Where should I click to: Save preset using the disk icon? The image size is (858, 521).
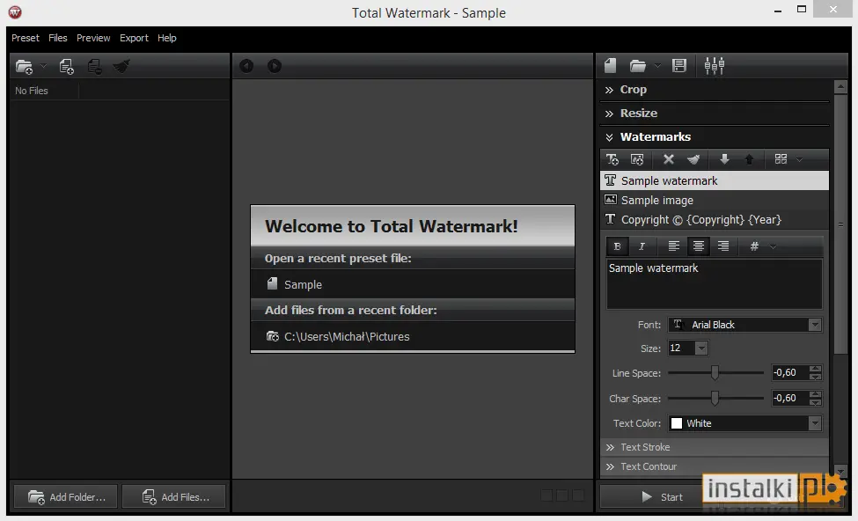click(x=679, y=66)
